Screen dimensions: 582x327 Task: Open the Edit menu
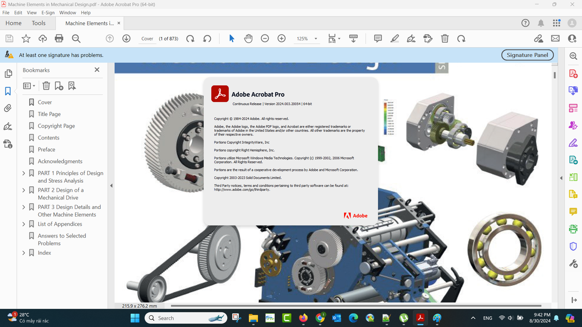[18, 13]
